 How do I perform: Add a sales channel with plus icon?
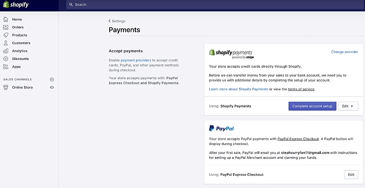52,79
